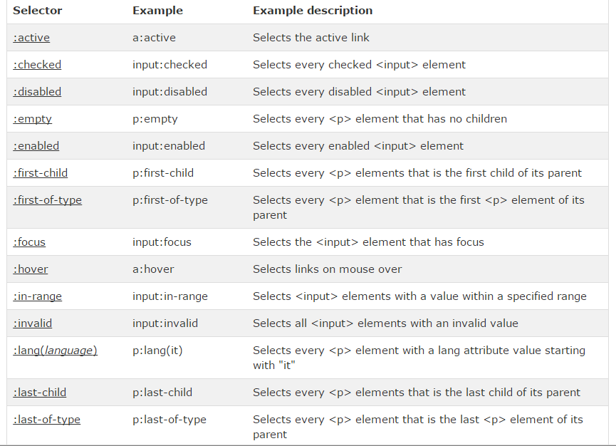
Task: Follow the :lang(language) selector link
Action: 55,351
